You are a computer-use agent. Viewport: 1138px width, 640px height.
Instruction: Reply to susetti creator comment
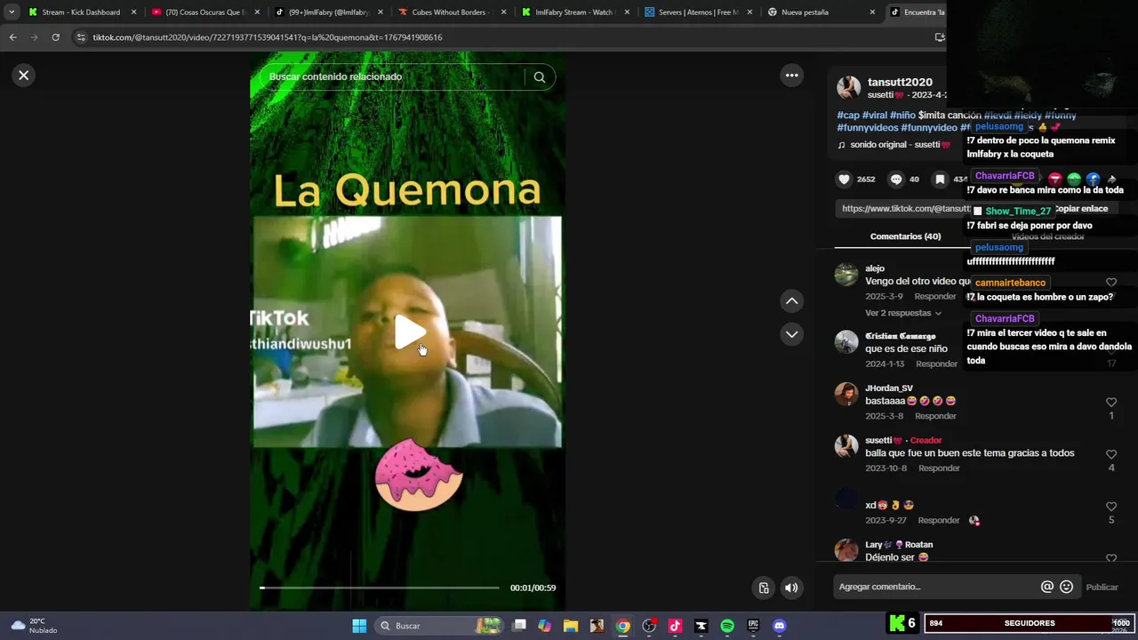click(939, 468)
